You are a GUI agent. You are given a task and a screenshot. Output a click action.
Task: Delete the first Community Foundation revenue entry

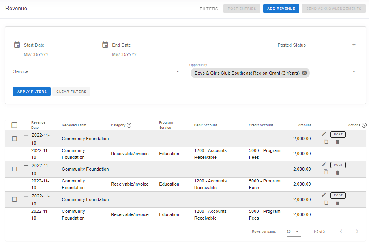[337, 142]
